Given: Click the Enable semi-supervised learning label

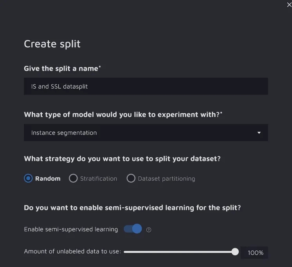Looking at the screenshot, I should click(x=71, y=229).
